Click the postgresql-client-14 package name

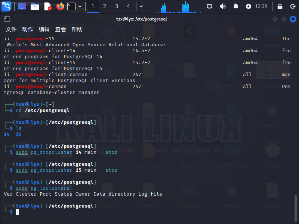tap(46, 51)
